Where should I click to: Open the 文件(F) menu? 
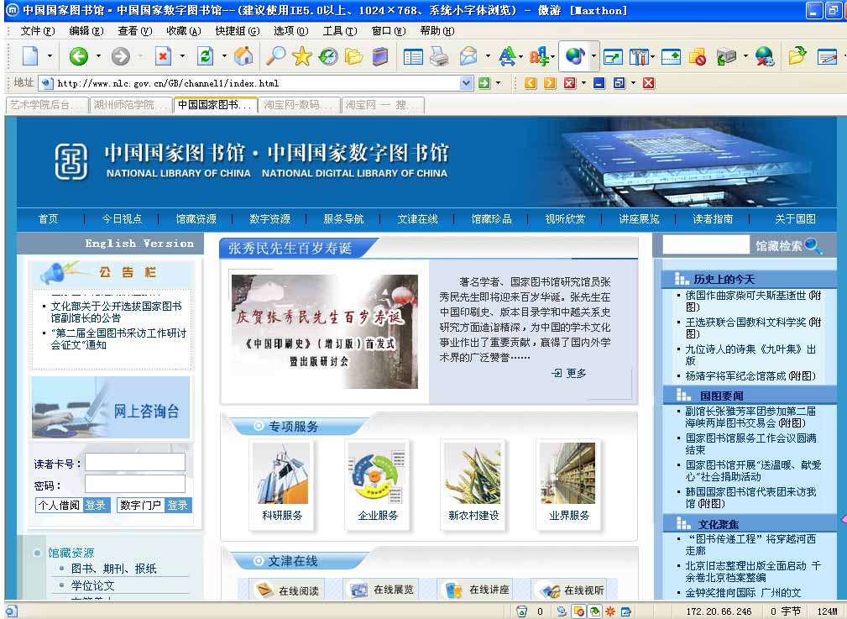37,31
